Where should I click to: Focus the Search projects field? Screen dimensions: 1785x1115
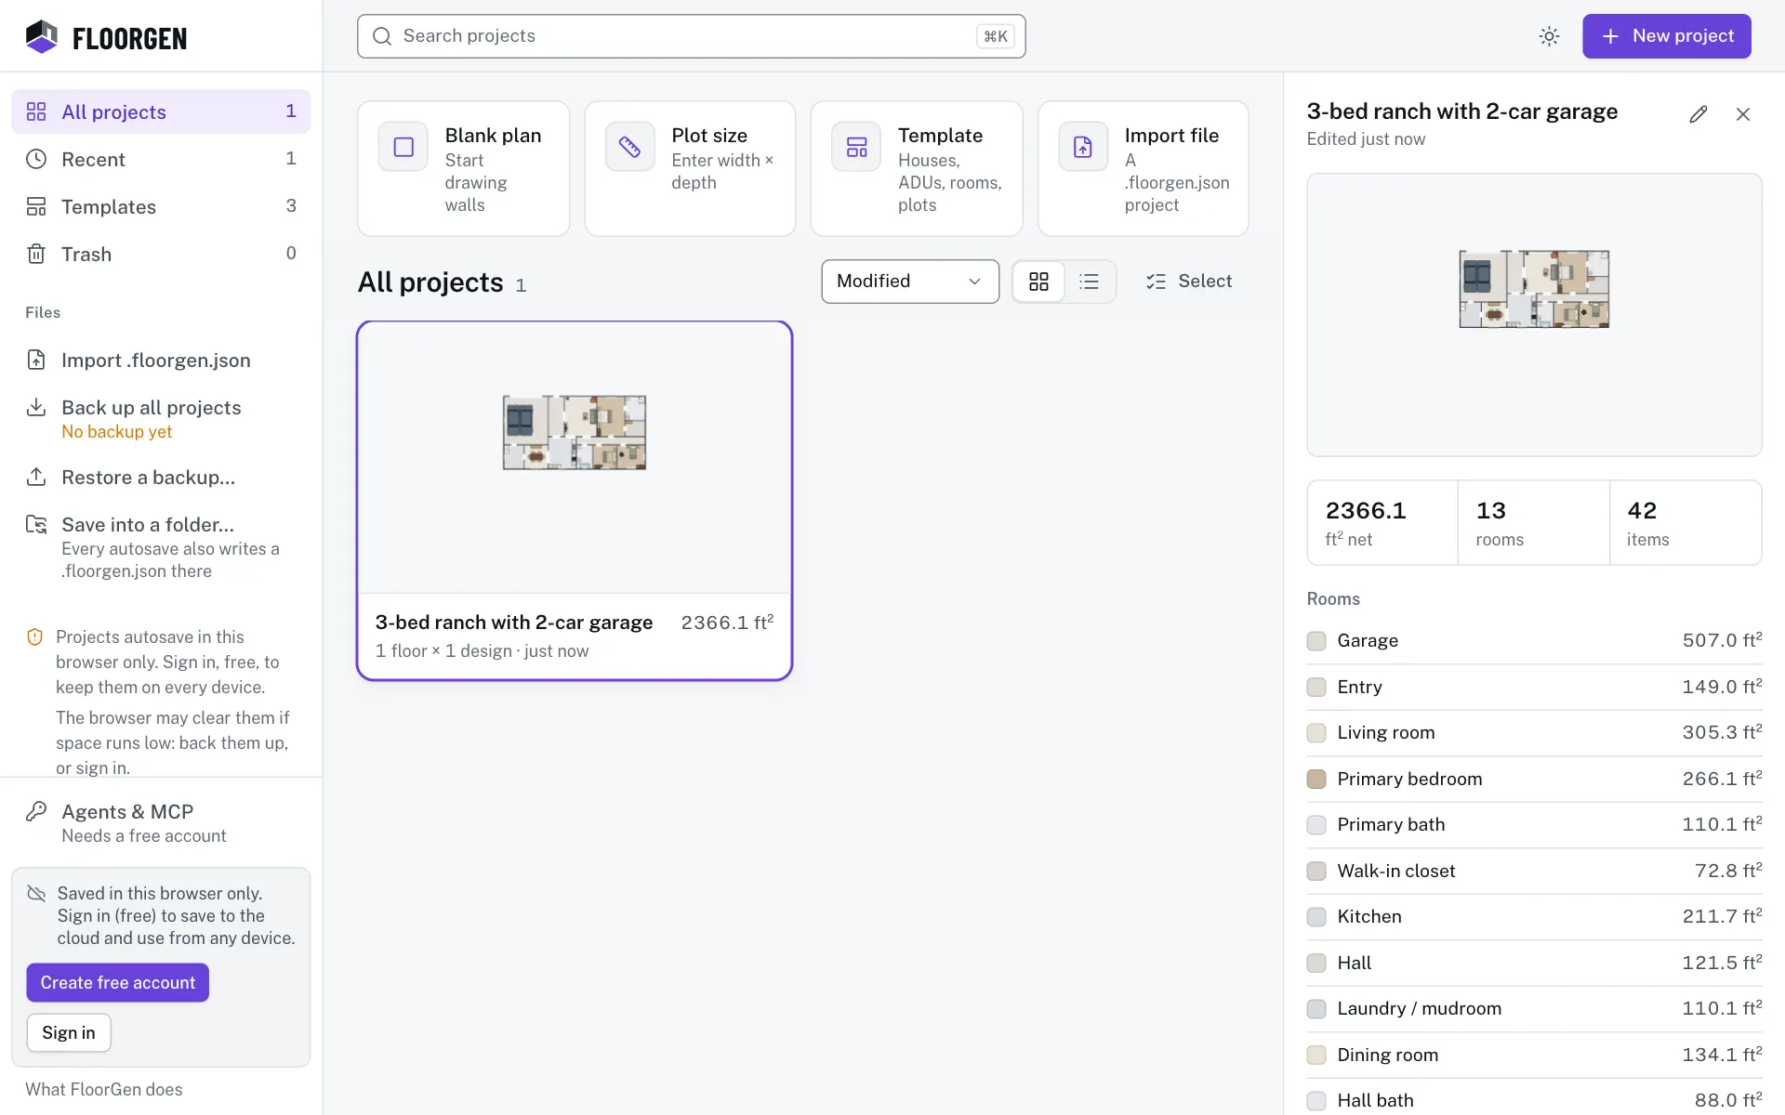point(692,36)
